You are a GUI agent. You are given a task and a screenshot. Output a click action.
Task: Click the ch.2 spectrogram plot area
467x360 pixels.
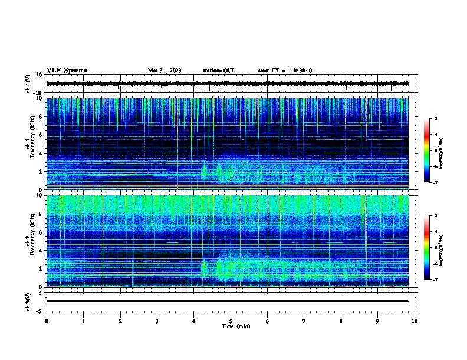227,241
